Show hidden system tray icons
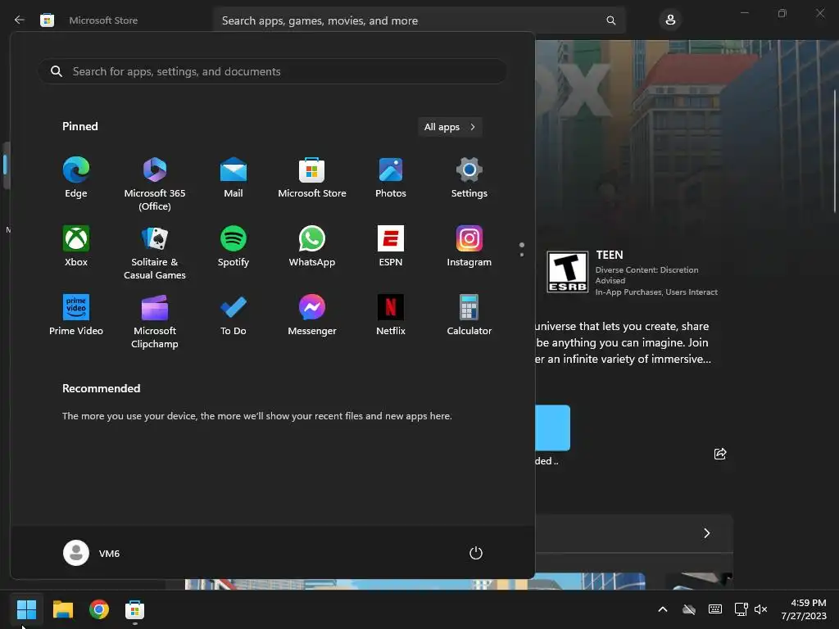 662,609
